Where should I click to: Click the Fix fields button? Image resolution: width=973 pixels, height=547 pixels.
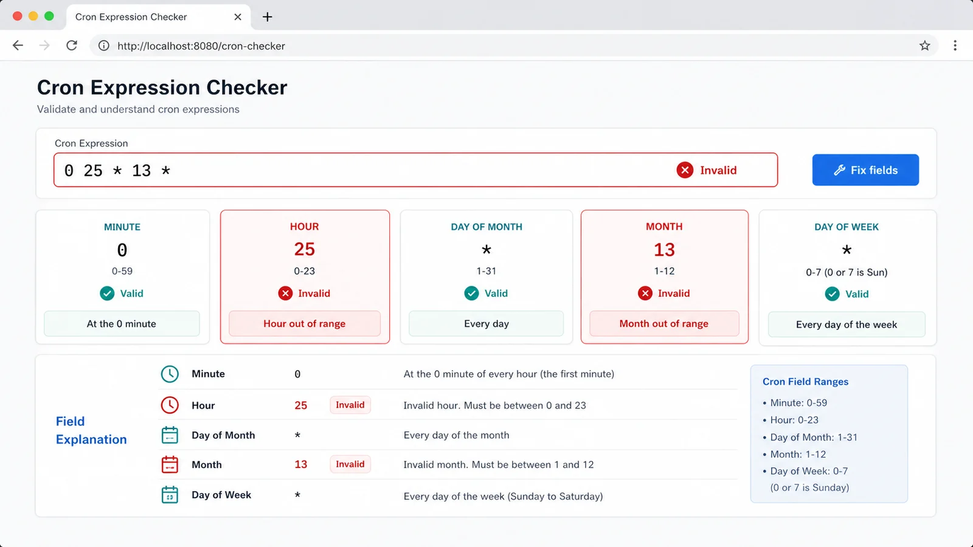pyautogui.click(x=865, y=170)
